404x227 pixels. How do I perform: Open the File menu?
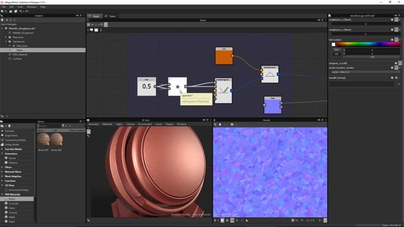tap(4, 7)
